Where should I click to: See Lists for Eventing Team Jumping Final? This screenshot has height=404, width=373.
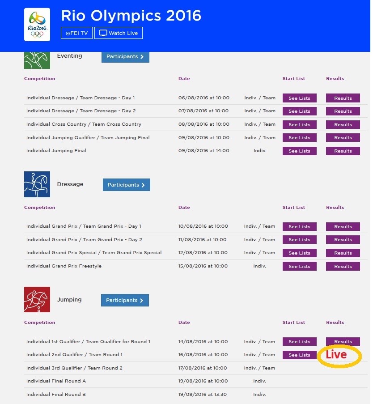(x=299, y=137)
